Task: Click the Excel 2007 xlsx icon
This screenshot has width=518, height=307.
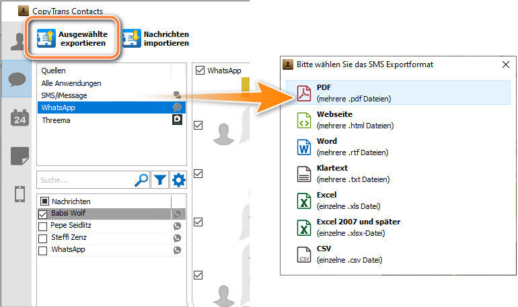Action: coord(303,228)
